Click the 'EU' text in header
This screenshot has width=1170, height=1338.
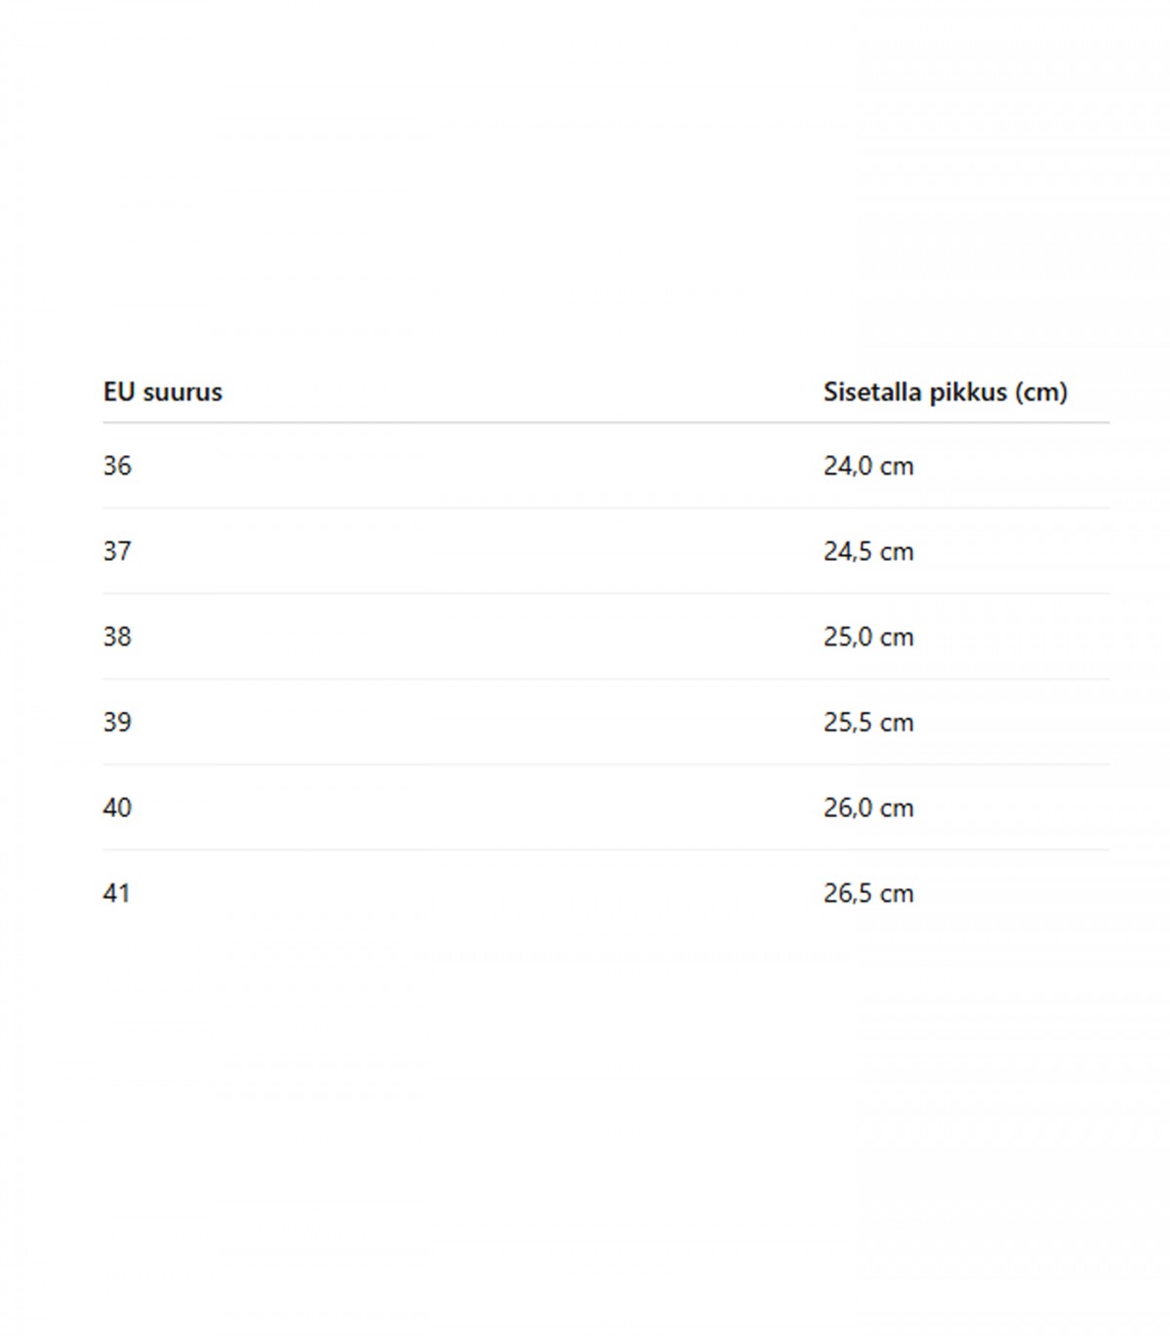(118, 392)
